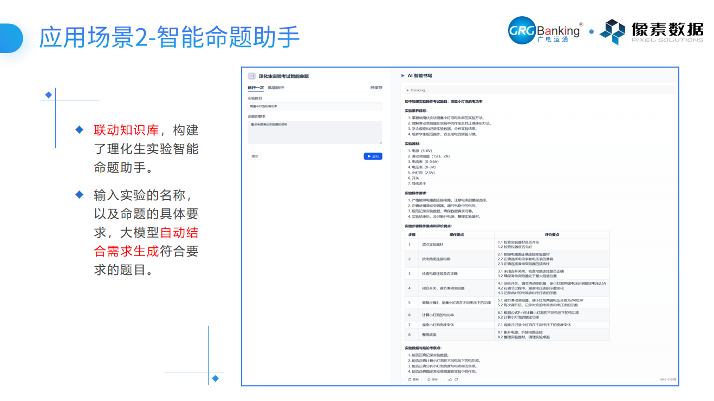Click the AI 智能书写 sparkle icon
The height and width of the screenshot is (401, 714).
point(402,76)
